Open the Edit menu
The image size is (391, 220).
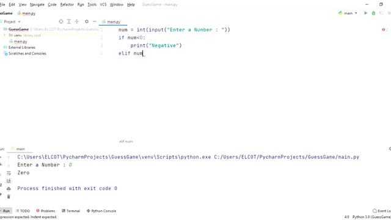pyautogui.click(x=12, y=4)
